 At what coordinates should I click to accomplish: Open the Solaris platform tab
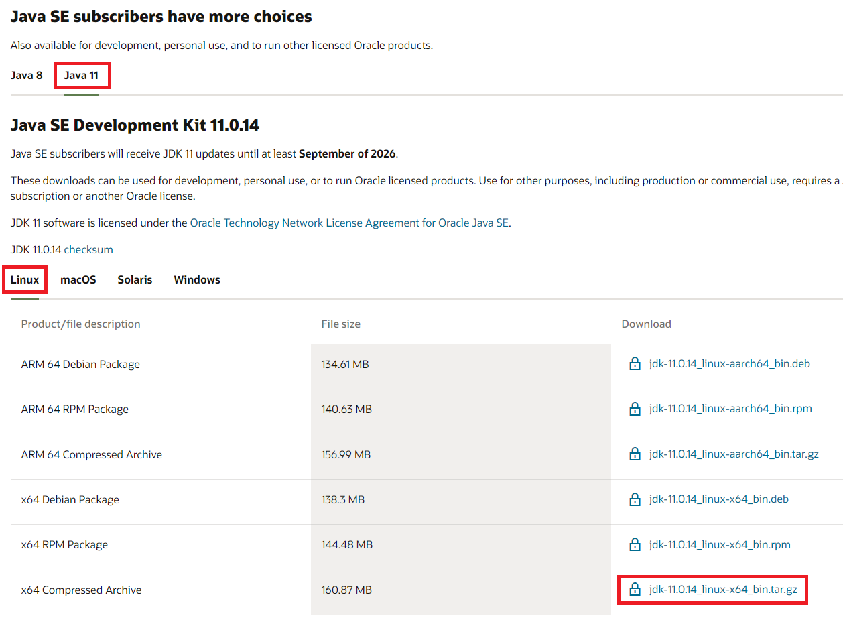[x=135, y=280]
